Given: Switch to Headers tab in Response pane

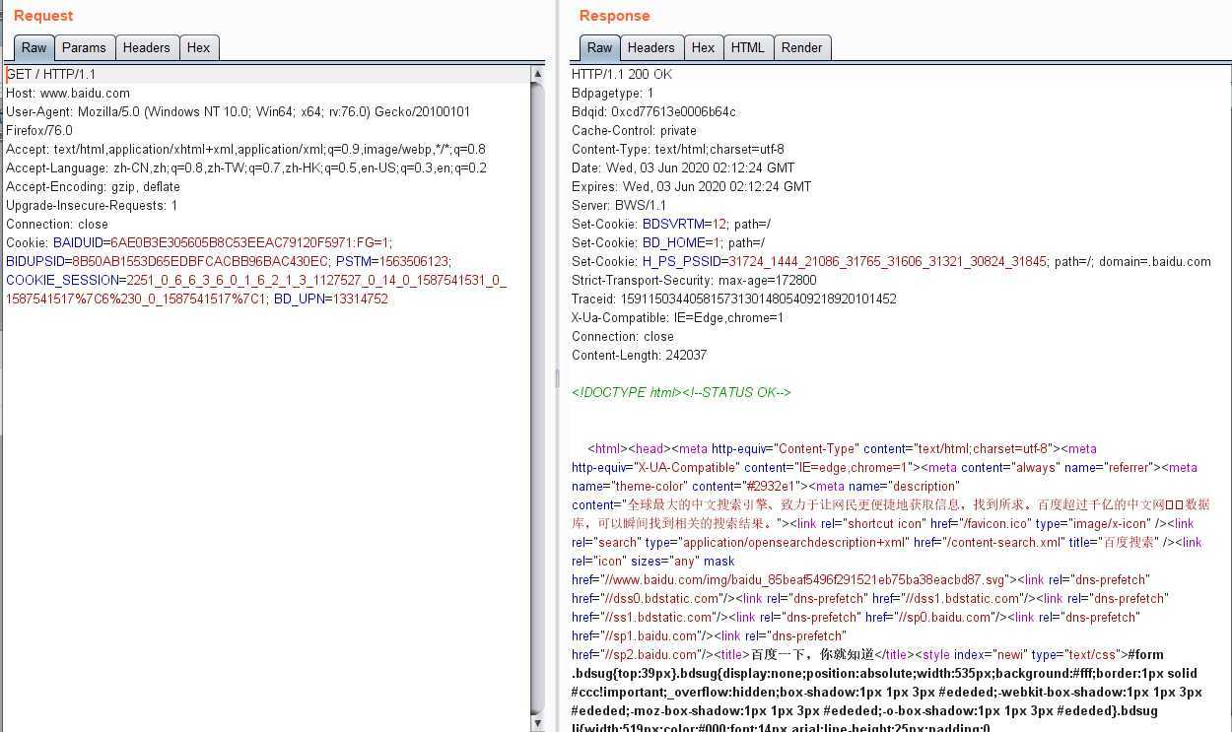Looking at the screenshot, I should (x=651, y=47).
